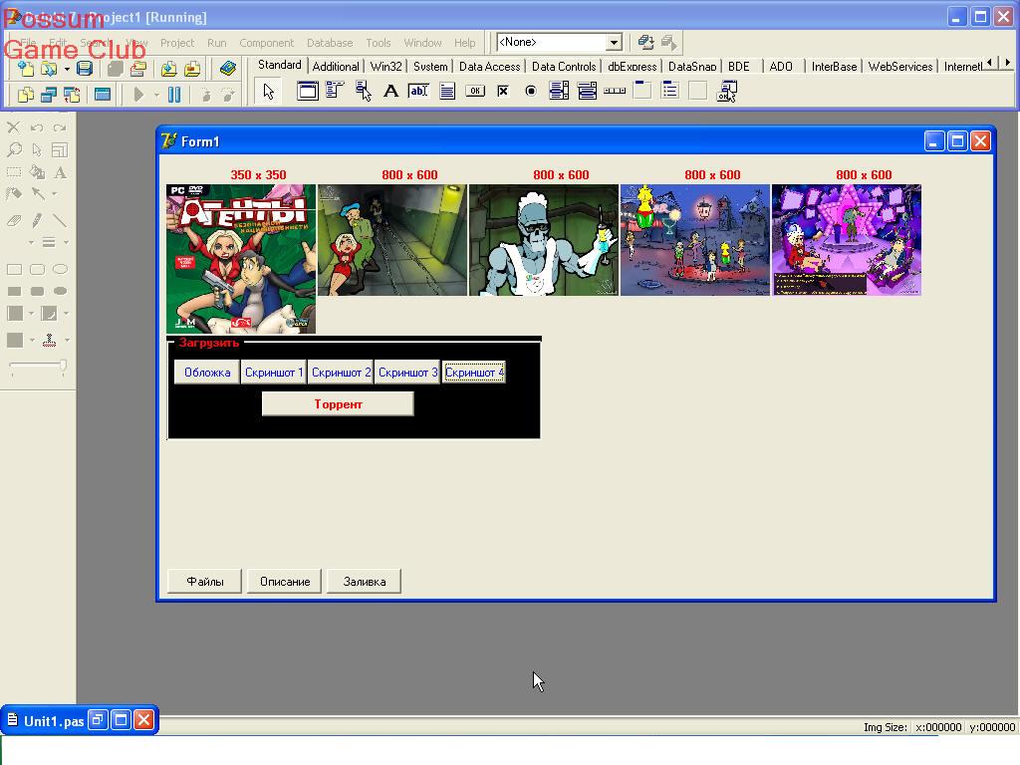The height and width of the screenshot is (765, 1020).
Task: Switch to the ADO palette tab
Action: [x=781, y=67]
